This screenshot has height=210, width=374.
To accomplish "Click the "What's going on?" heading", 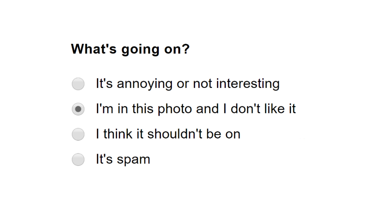I will coord(130,49).
